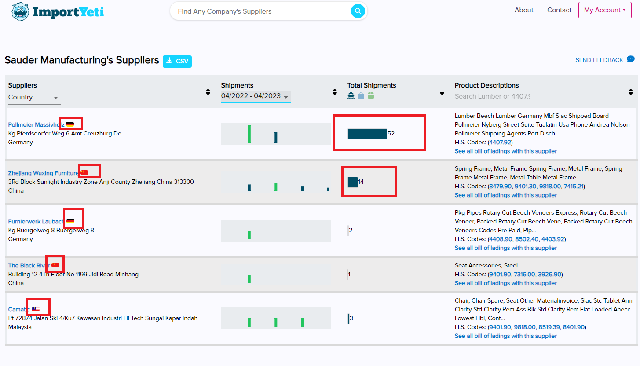This screenshot has height=366, width=640.
Task: Open H.S. code 4407.92
Action: pos(500,143)
